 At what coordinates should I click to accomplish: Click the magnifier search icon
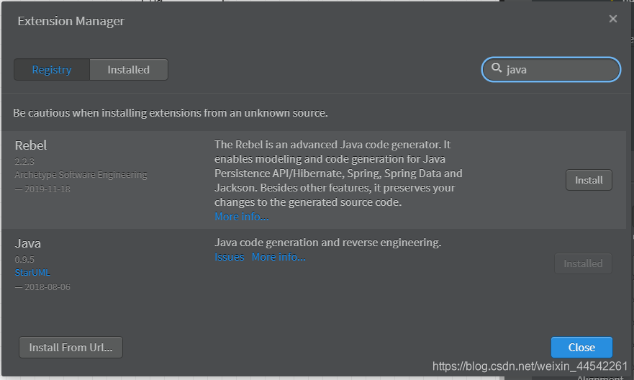click(497, 68)
